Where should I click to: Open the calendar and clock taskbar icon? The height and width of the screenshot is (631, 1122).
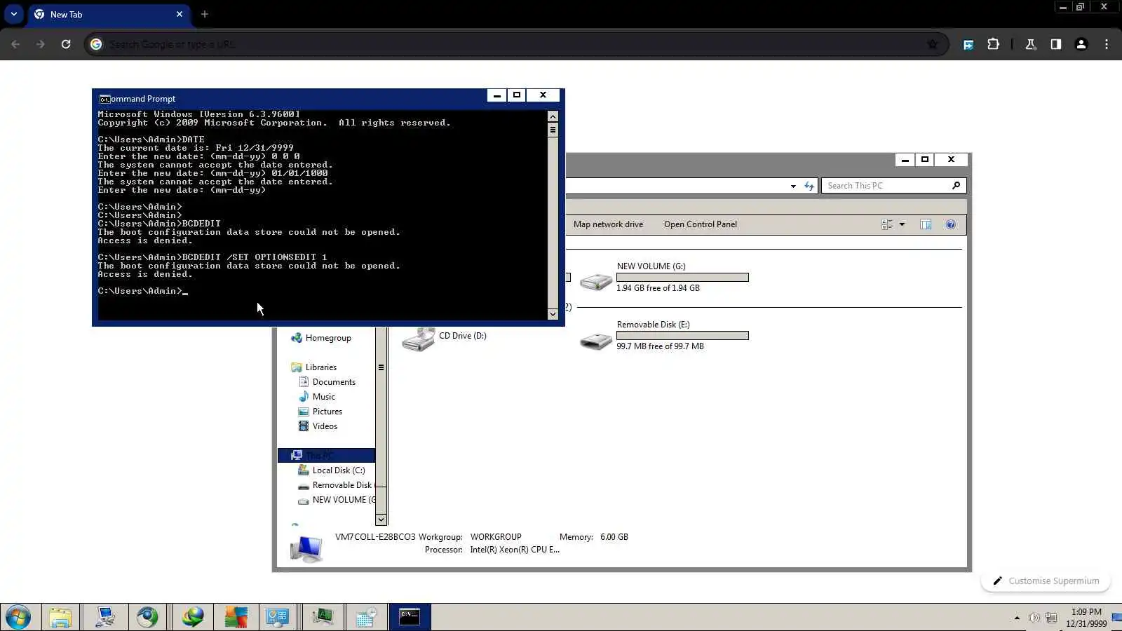click(x=366, y=618)
